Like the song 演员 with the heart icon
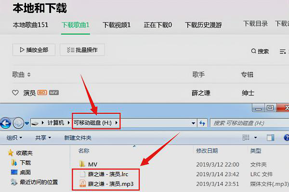Screen dimensions: 289x192 [15, 93]
